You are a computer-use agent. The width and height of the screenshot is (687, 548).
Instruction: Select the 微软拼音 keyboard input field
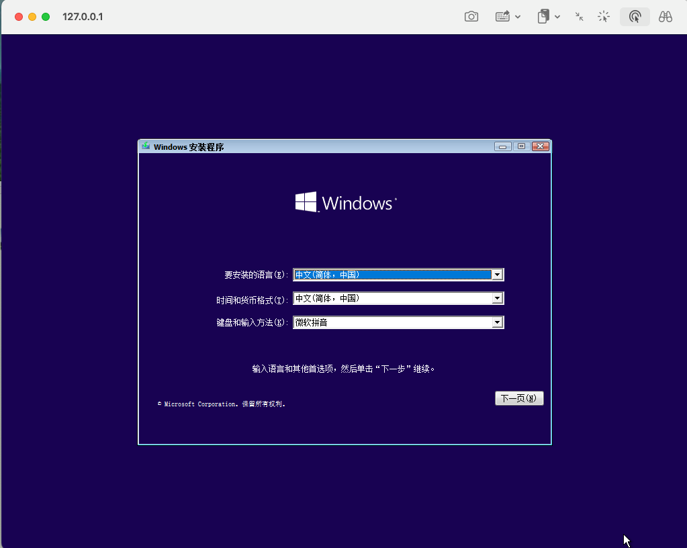coord(393,322)
